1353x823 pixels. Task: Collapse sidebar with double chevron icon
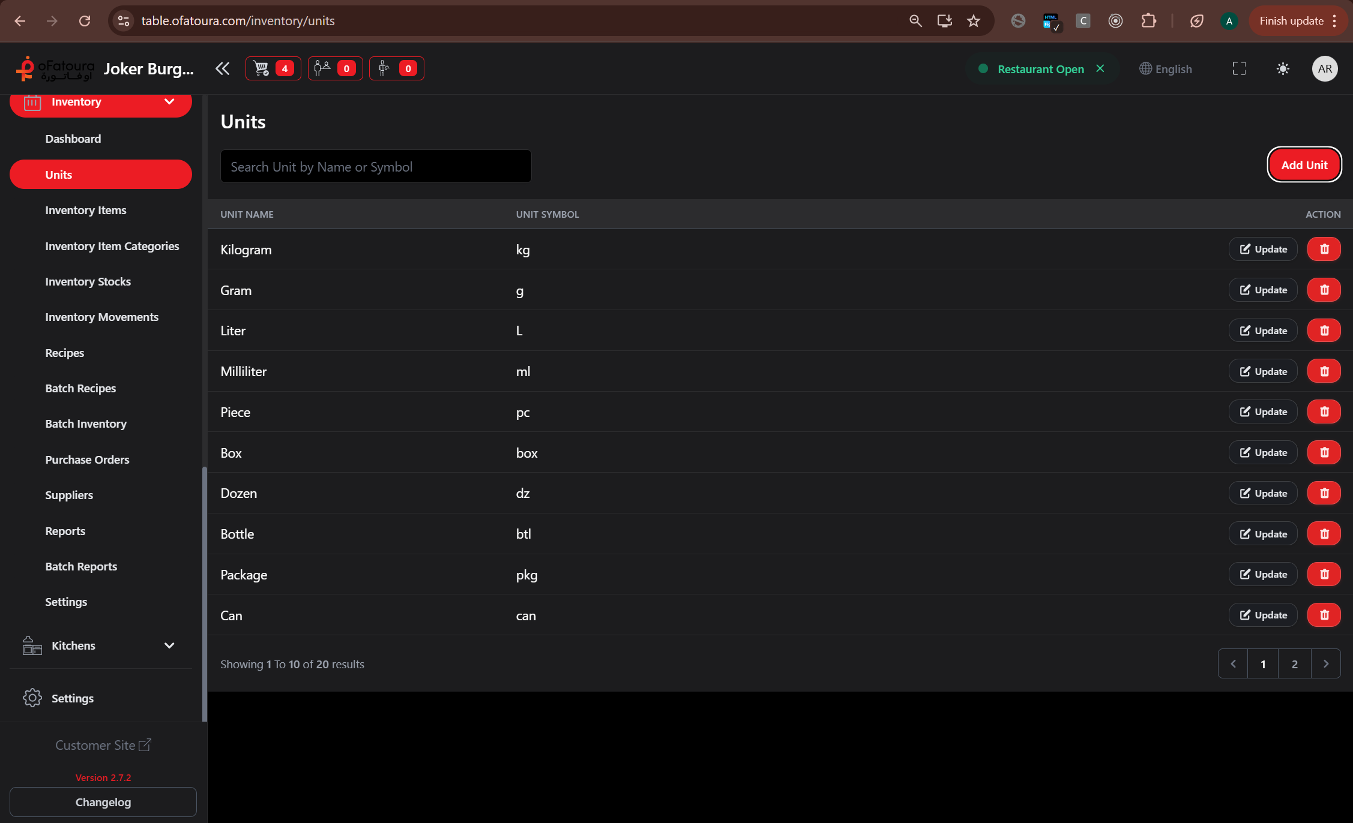tap(223, 68)
